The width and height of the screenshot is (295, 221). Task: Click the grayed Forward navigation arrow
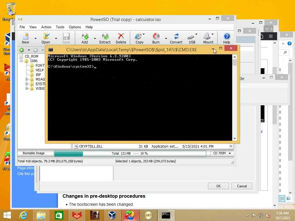click(35, 50)
